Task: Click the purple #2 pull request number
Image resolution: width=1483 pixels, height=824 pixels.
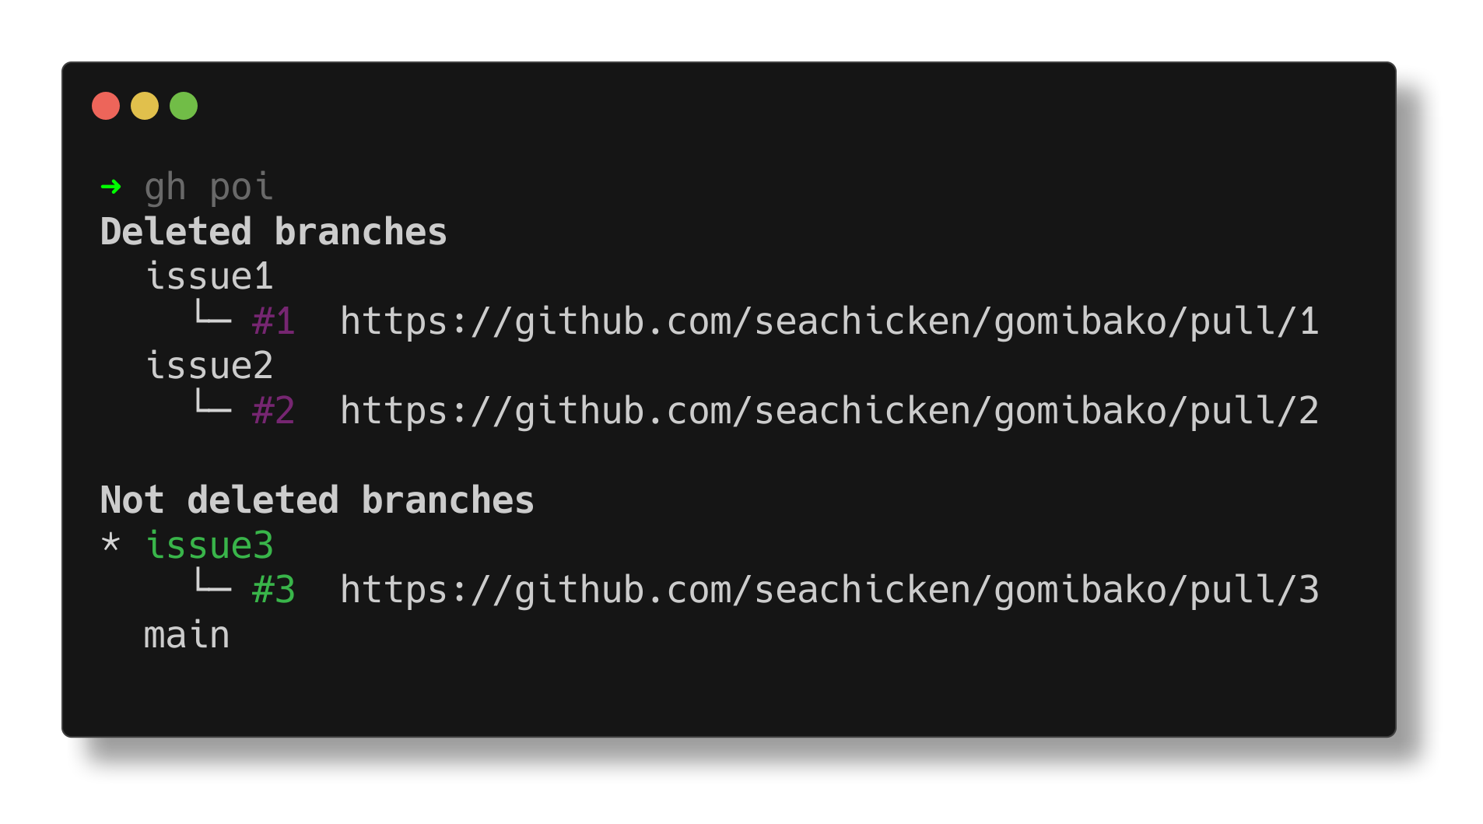Action: tap(274, 411)
